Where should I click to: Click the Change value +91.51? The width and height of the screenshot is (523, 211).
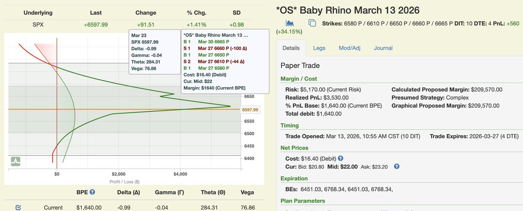pyautogui.click(x=145, y=25)
